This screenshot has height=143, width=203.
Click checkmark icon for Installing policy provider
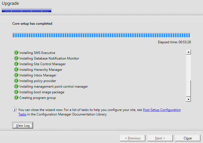click(16, 81)
